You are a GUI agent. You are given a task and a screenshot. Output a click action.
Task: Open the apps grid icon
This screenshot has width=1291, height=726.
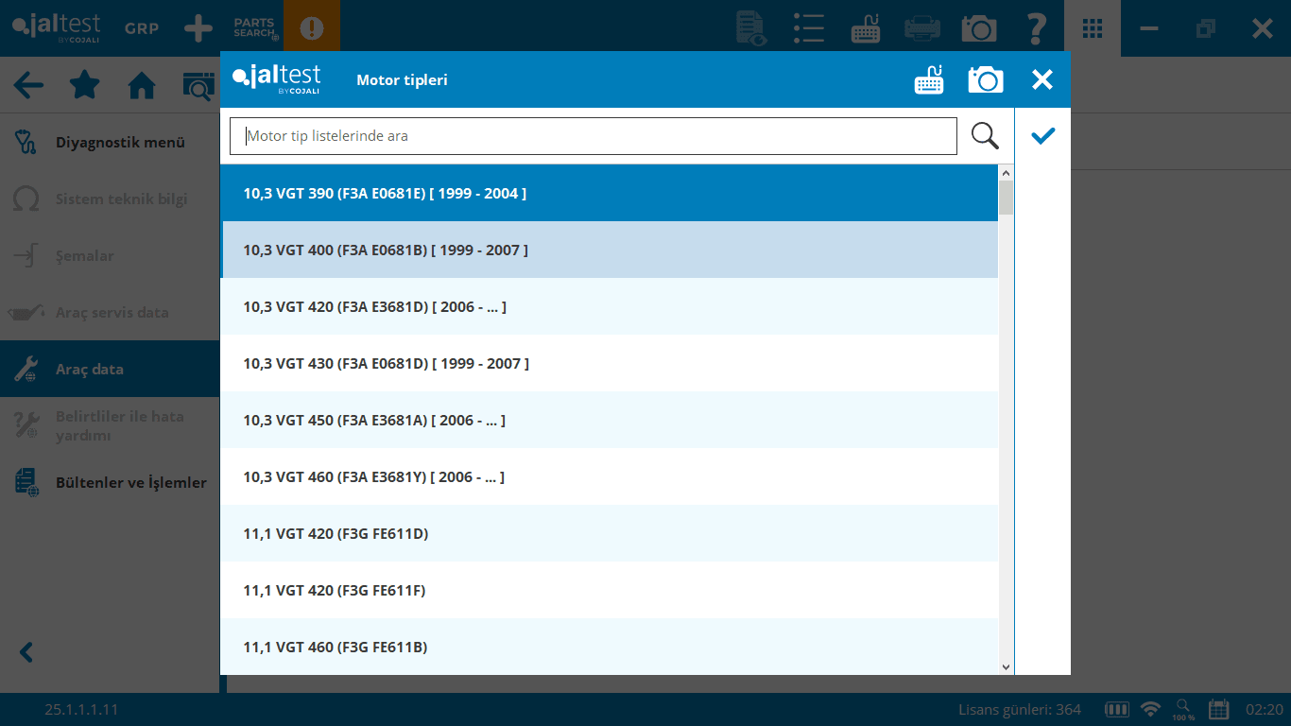pyautogui.click(x=1093, y=28)
